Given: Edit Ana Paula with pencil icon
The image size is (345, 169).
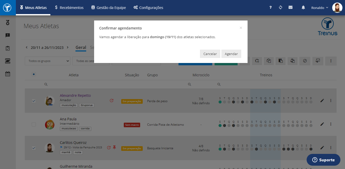Looking at the screenshot, I should tap(322, 124).
